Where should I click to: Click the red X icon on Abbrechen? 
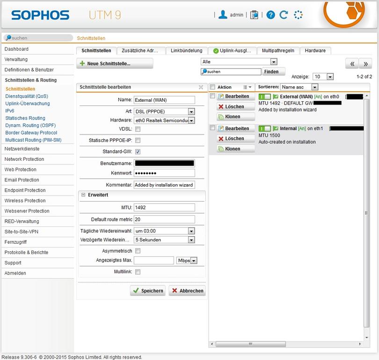pyautogui.click(x=175, y=291)
